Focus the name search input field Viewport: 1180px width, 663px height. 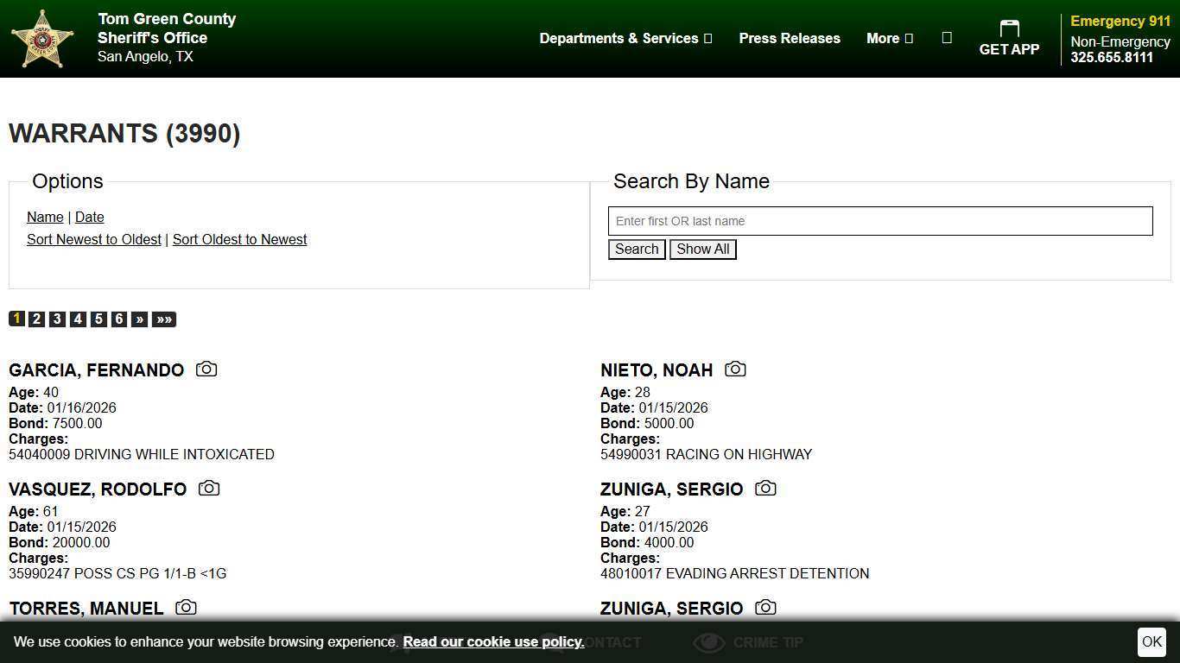tap(880, 221)
